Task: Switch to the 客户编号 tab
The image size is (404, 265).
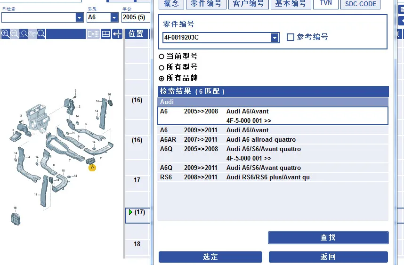Action: pyautogui.click(x=248, y=4)
